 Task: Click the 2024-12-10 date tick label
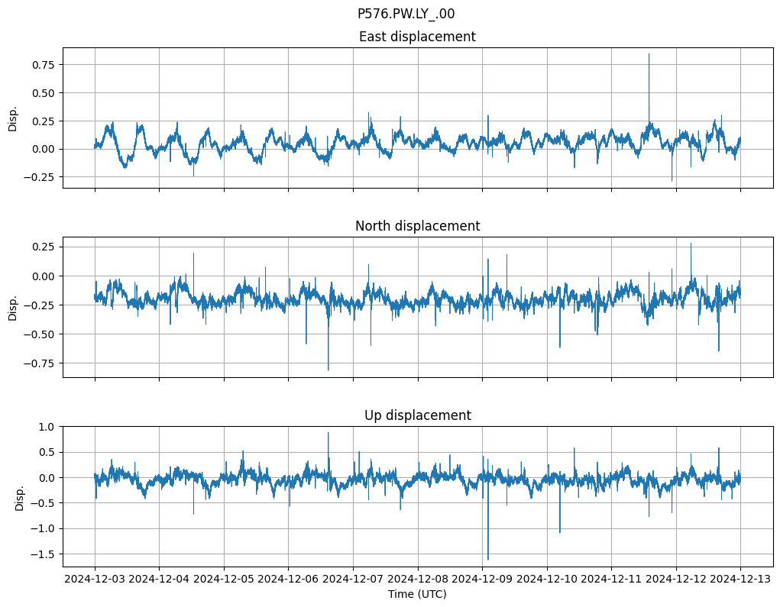[x=546, y=580]
